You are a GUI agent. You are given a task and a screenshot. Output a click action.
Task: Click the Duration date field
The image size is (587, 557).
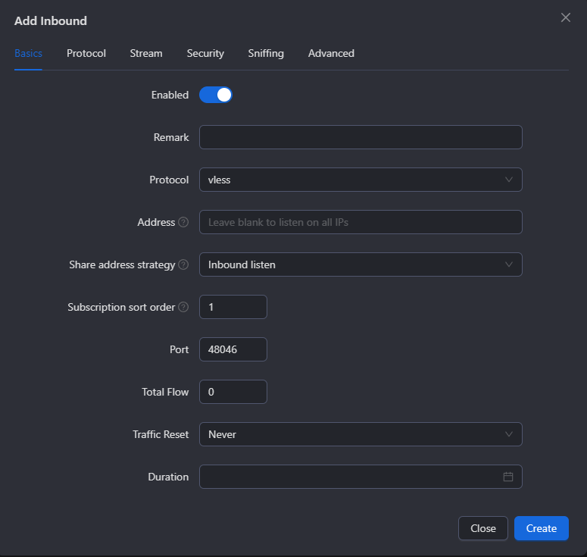(361, 477)
